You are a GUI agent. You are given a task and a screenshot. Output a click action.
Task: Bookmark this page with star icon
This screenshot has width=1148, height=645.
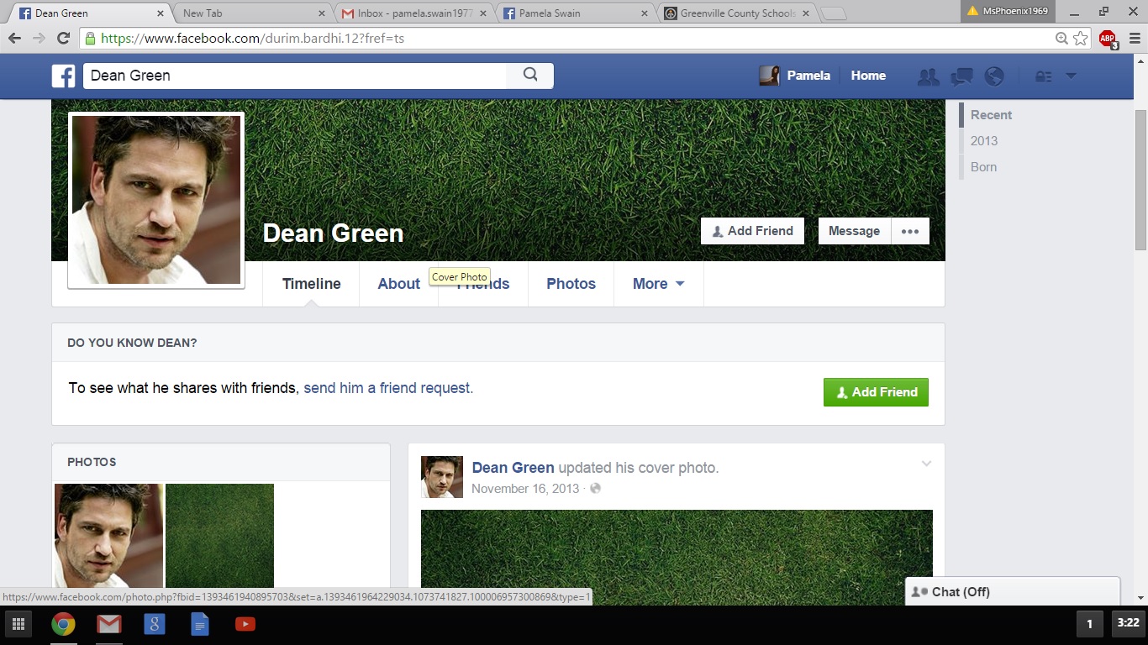(x=1081, y=39)
